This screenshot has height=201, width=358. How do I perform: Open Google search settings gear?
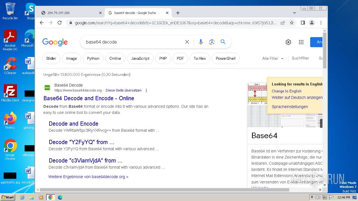(288, 42)
